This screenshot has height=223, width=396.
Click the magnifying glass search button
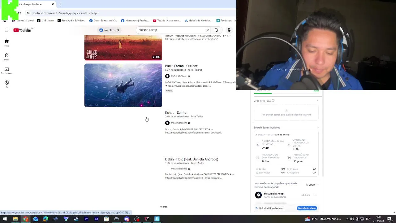[217, 30]
